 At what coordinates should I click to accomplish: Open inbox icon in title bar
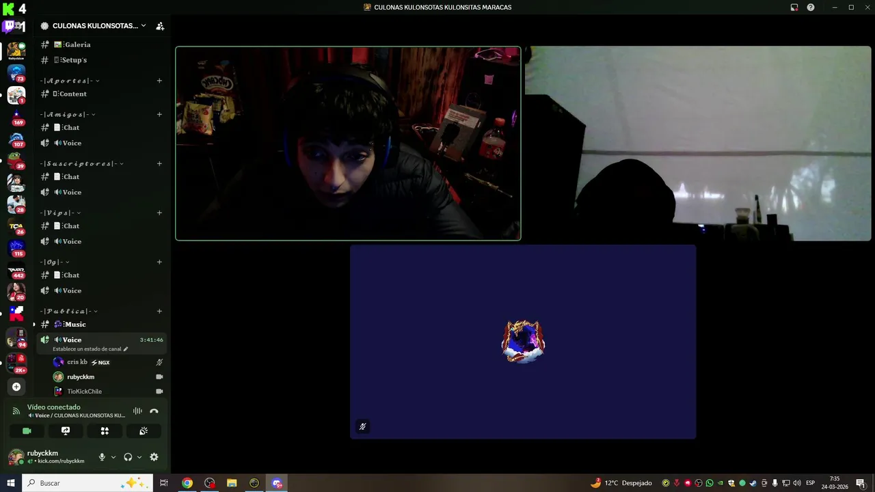794,8
